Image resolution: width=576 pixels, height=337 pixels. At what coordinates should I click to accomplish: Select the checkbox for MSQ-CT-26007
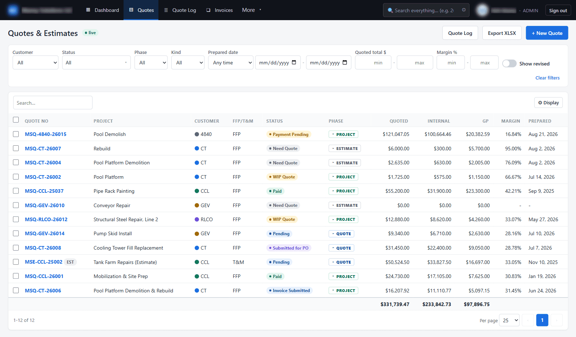pos(16,148)
